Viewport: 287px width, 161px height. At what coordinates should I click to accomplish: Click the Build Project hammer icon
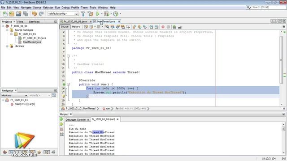[83, 14]
